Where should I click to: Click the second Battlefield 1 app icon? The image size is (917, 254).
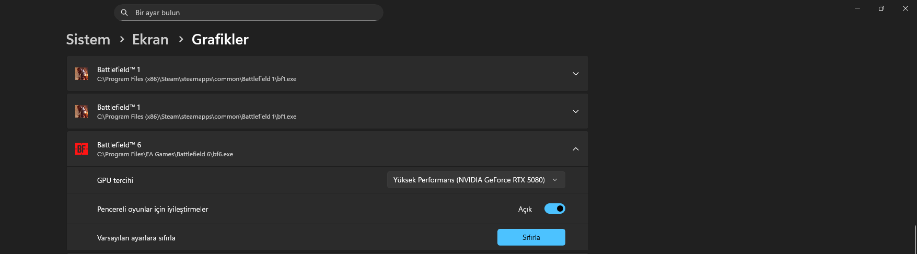coord(82,111)
